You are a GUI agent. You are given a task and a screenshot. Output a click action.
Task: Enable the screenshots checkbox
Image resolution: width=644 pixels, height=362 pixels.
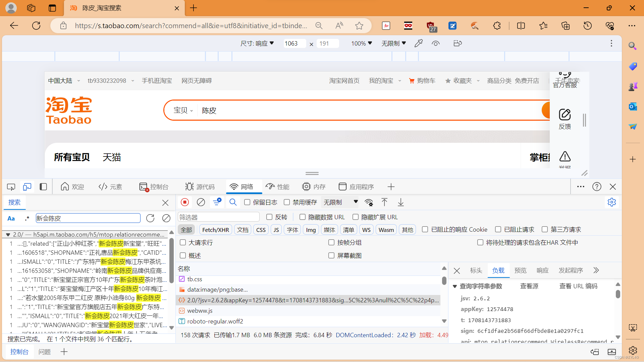click(331, 255)
